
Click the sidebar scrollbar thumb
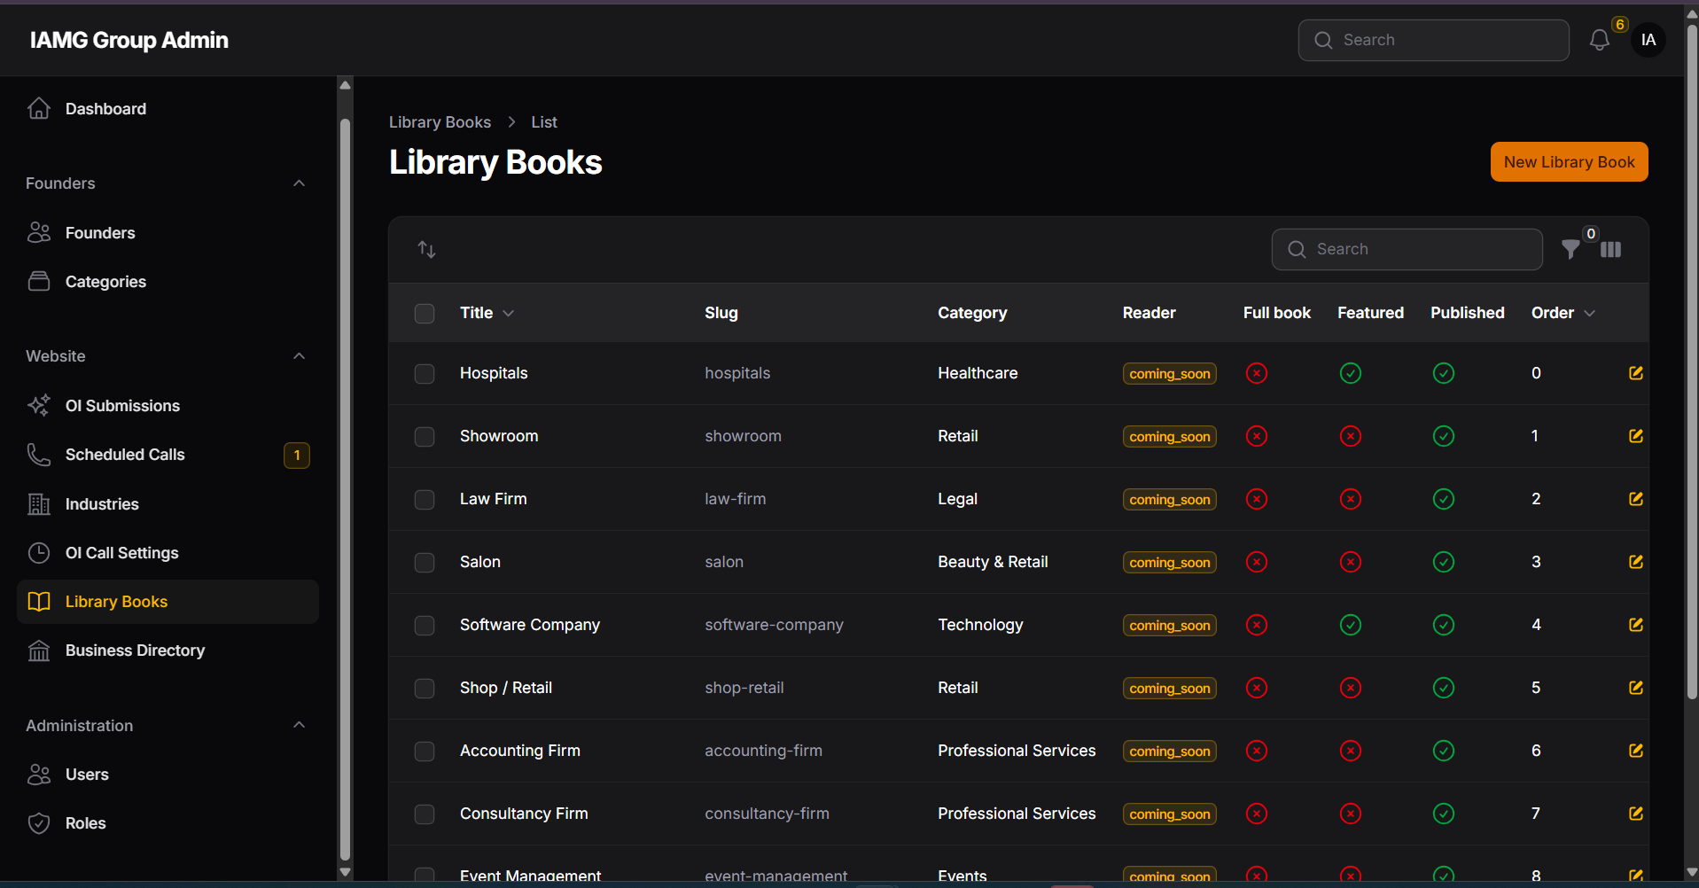click(345, 487)
